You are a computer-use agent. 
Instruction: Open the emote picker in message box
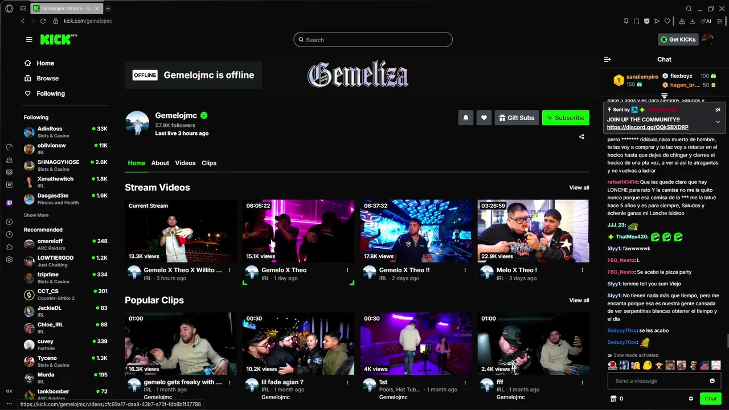(712, 381)
